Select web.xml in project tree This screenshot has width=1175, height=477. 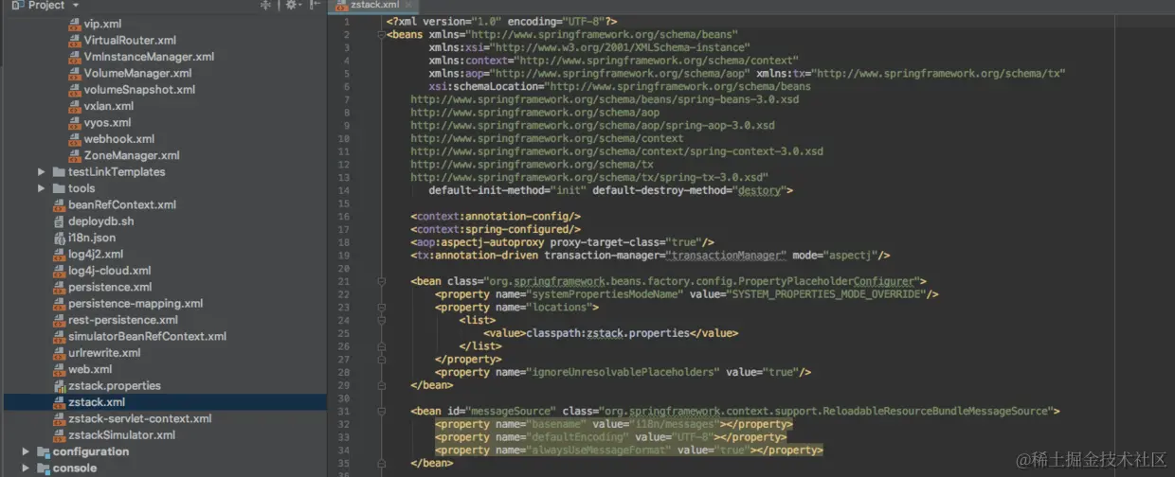(x=90, y=369)
